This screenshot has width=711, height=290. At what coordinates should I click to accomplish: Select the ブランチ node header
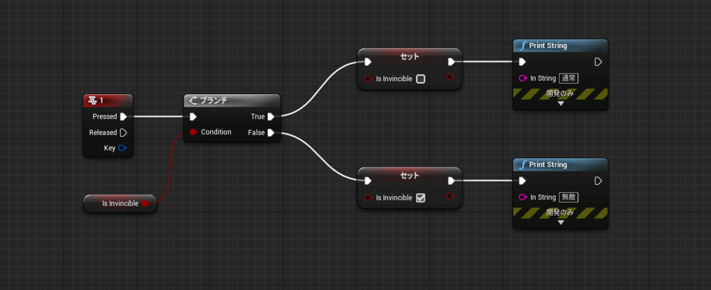232,100
